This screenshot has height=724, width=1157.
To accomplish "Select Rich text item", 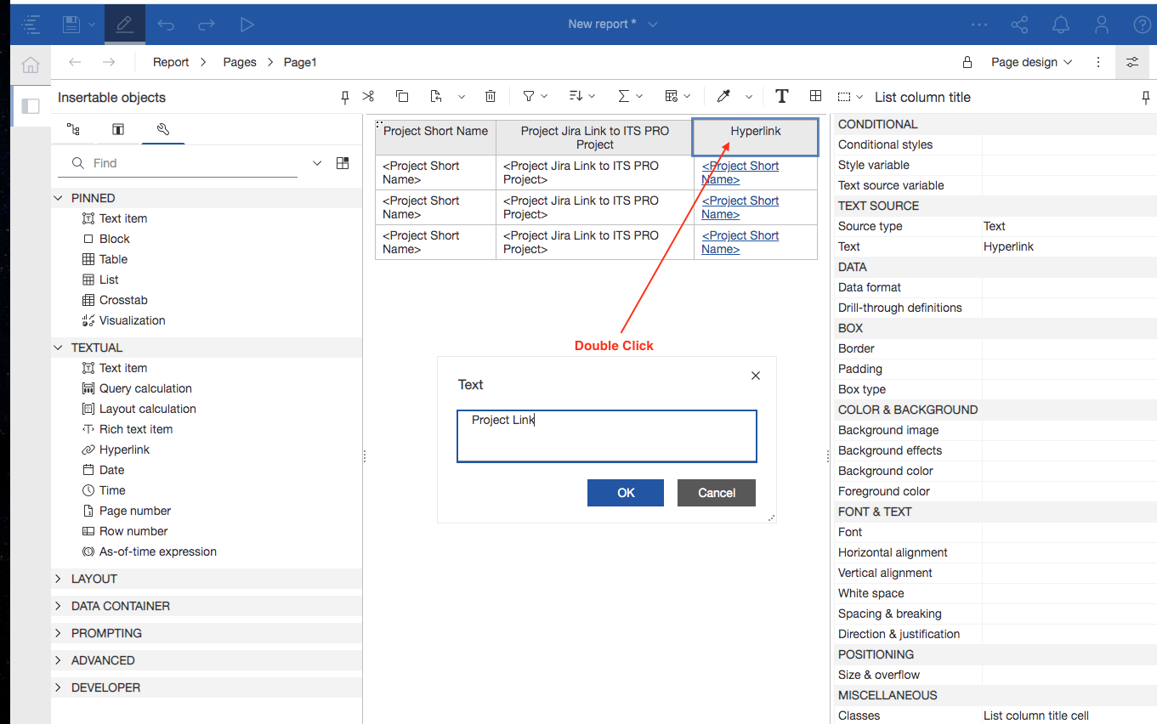I will tap(127, 429).
